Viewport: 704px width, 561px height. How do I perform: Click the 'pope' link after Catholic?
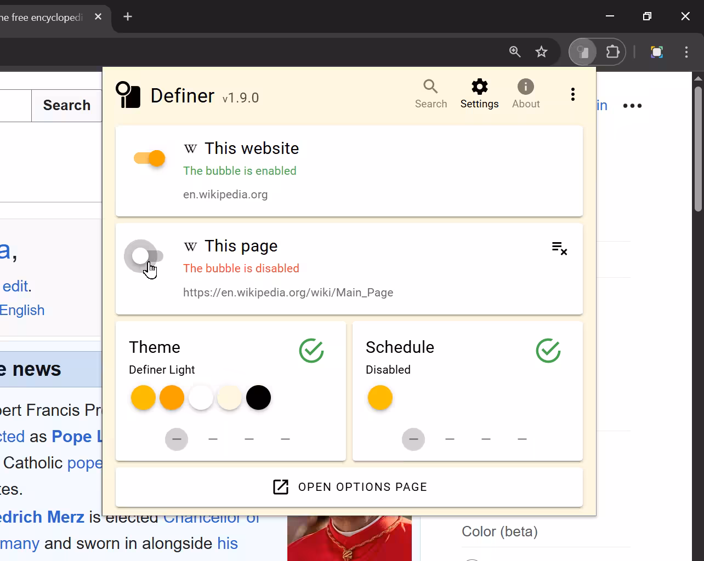coord(84,463)
